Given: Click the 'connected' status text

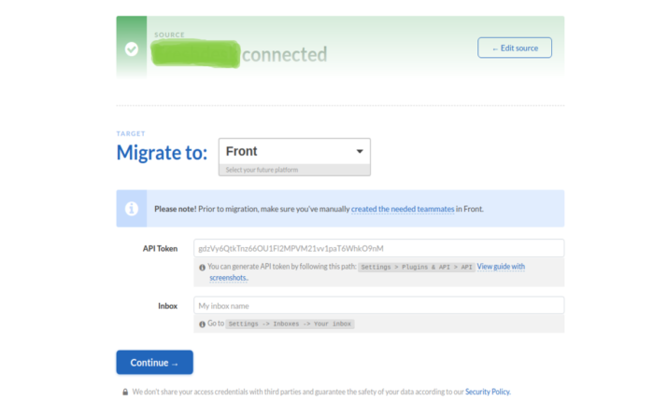Looking at the screenshot, I should 284,54.
